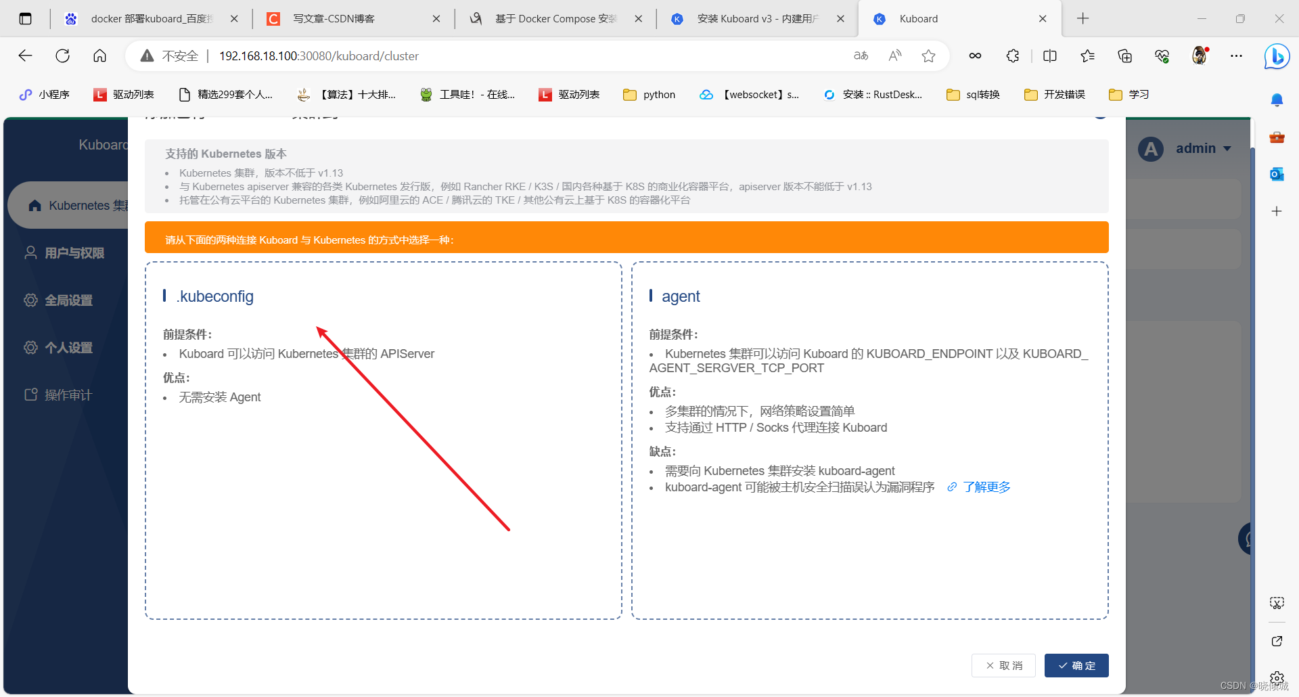1299x697 pixels.
Task: Open 个人设置 sidebar menu
Action: click(58, 348)
